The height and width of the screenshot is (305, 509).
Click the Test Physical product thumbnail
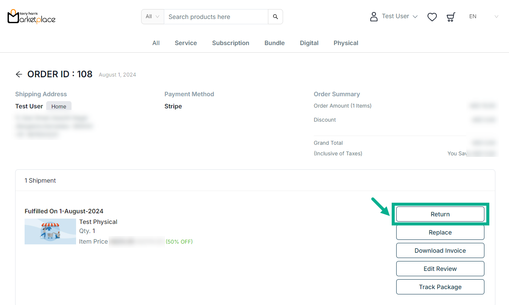pyautogui.click(x=50, y=231)
